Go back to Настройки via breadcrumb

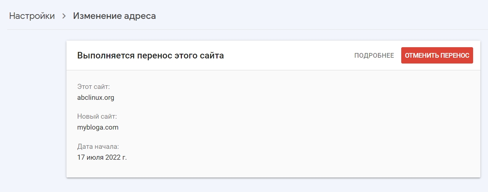[32, 16]
